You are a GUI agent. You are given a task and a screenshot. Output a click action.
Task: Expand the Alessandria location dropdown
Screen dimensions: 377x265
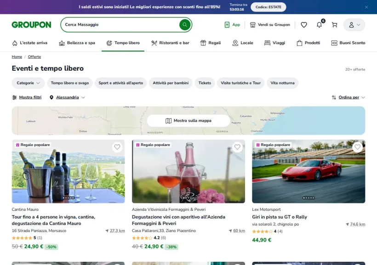pos(70,97)
